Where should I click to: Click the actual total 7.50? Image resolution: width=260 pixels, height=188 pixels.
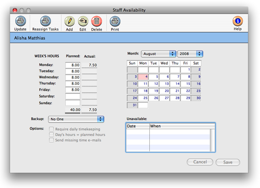89,110
